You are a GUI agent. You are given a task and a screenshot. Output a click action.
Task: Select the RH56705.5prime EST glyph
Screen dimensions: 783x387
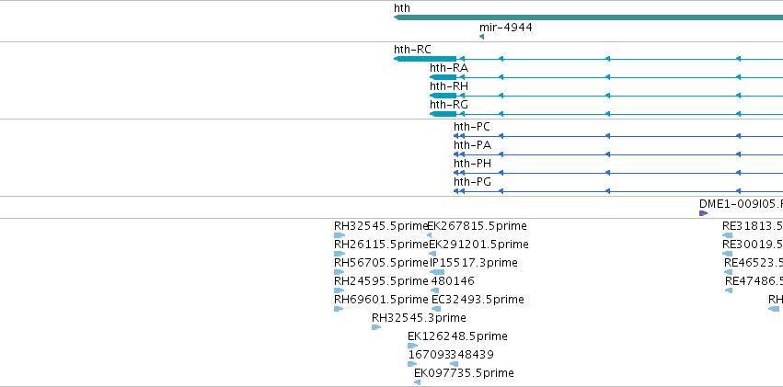click(340, 272)
